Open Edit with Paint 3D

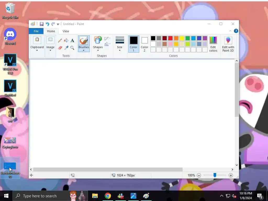click(228, 44)
